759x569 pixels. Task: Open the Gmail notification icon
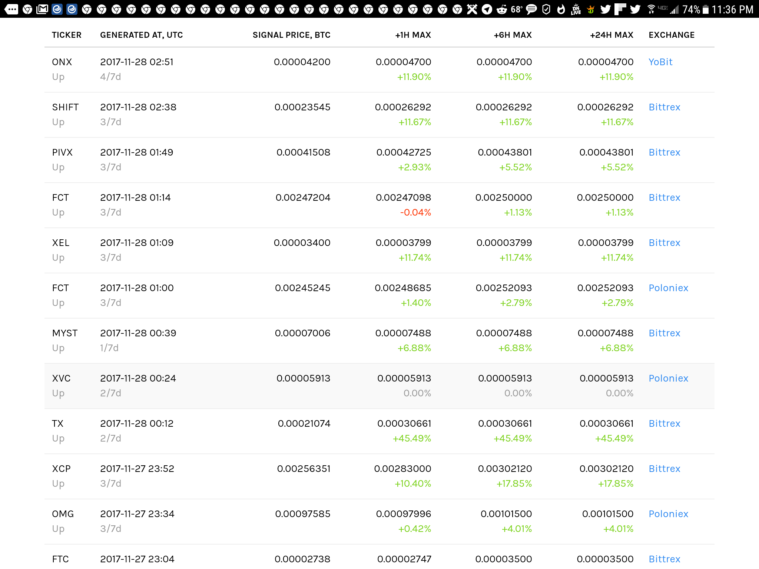pyautogui.click(x=42, y=9)
